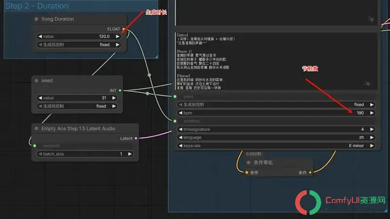Click the Step 2 - Duration group title

click(x=37, y=6)
